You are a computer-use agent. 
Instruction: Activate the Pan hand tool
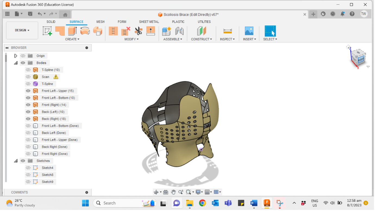173,192
